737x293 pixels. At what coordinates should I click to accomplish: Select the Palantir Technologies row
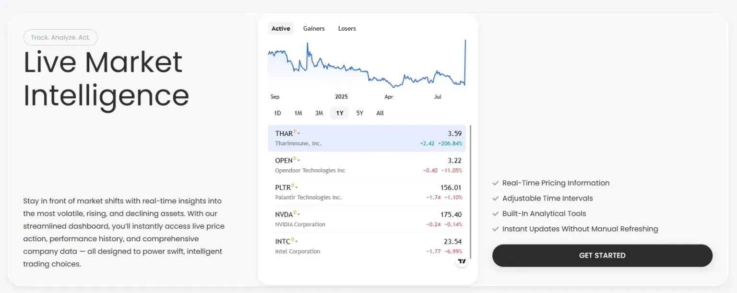[368, 192]
